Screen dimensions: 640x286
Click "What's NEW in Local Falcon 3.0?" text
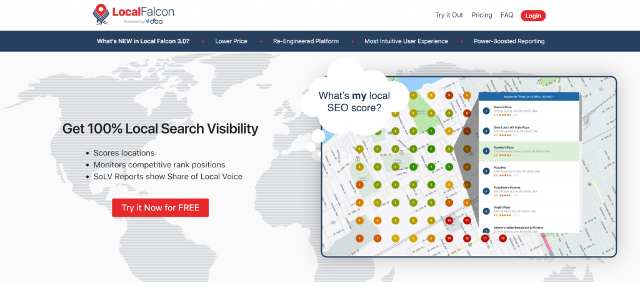coord(143,41)
